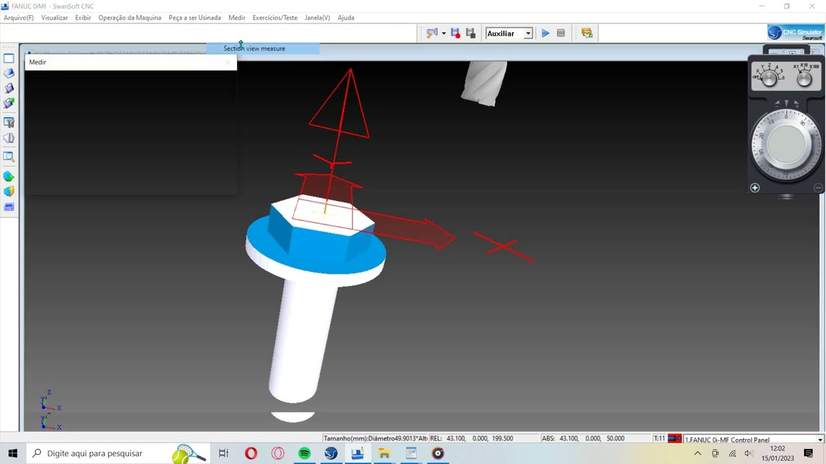Open the camera icon dropdown arrow
The image size is (826, 464).
443,34
